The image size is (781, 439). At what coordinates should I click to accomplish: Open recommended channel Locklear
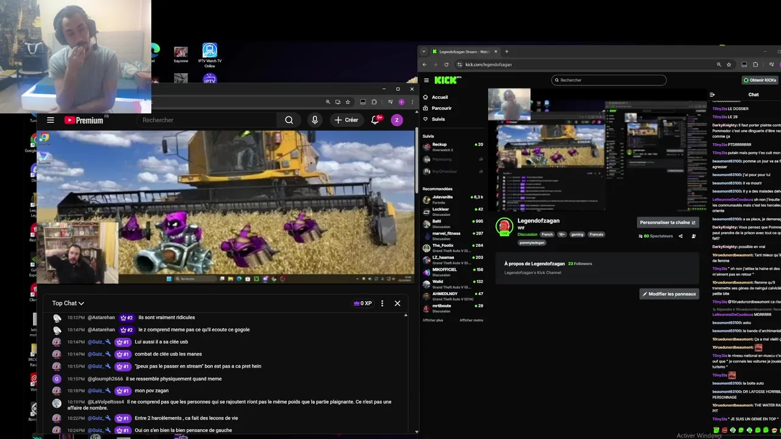(453, 212)
